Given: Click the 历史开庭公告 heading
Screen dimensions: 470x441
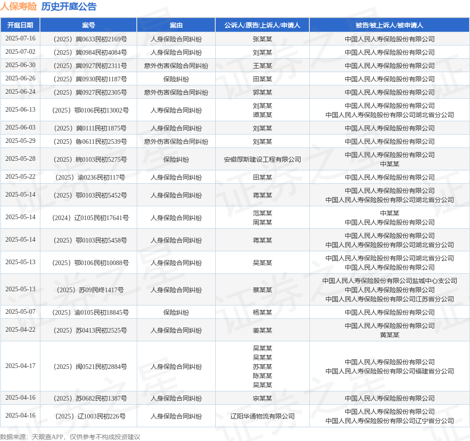Looking at the screenshot, I should (69, 6).
